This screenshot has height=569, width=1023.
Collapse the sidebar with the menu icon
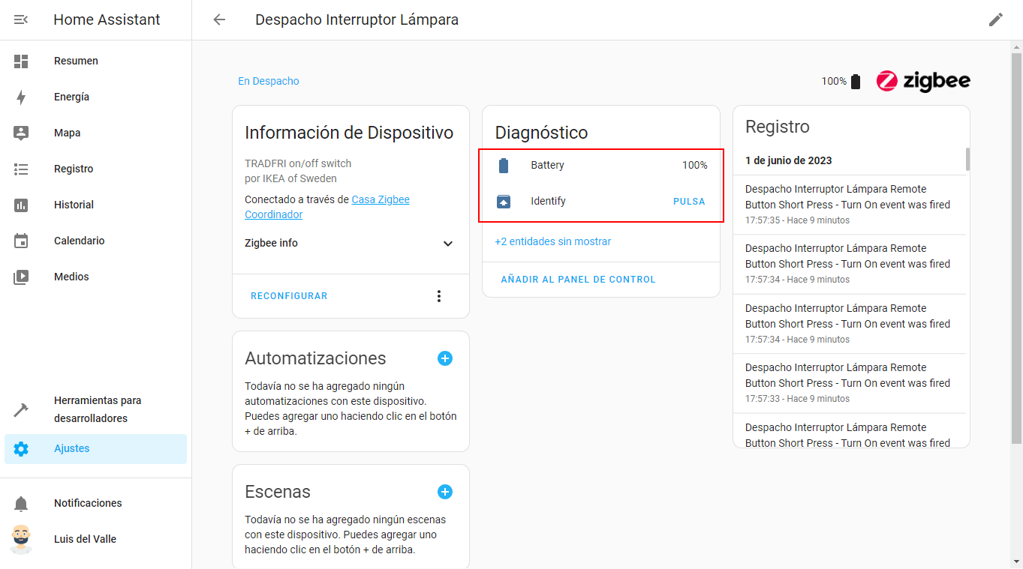pos(21,19)
